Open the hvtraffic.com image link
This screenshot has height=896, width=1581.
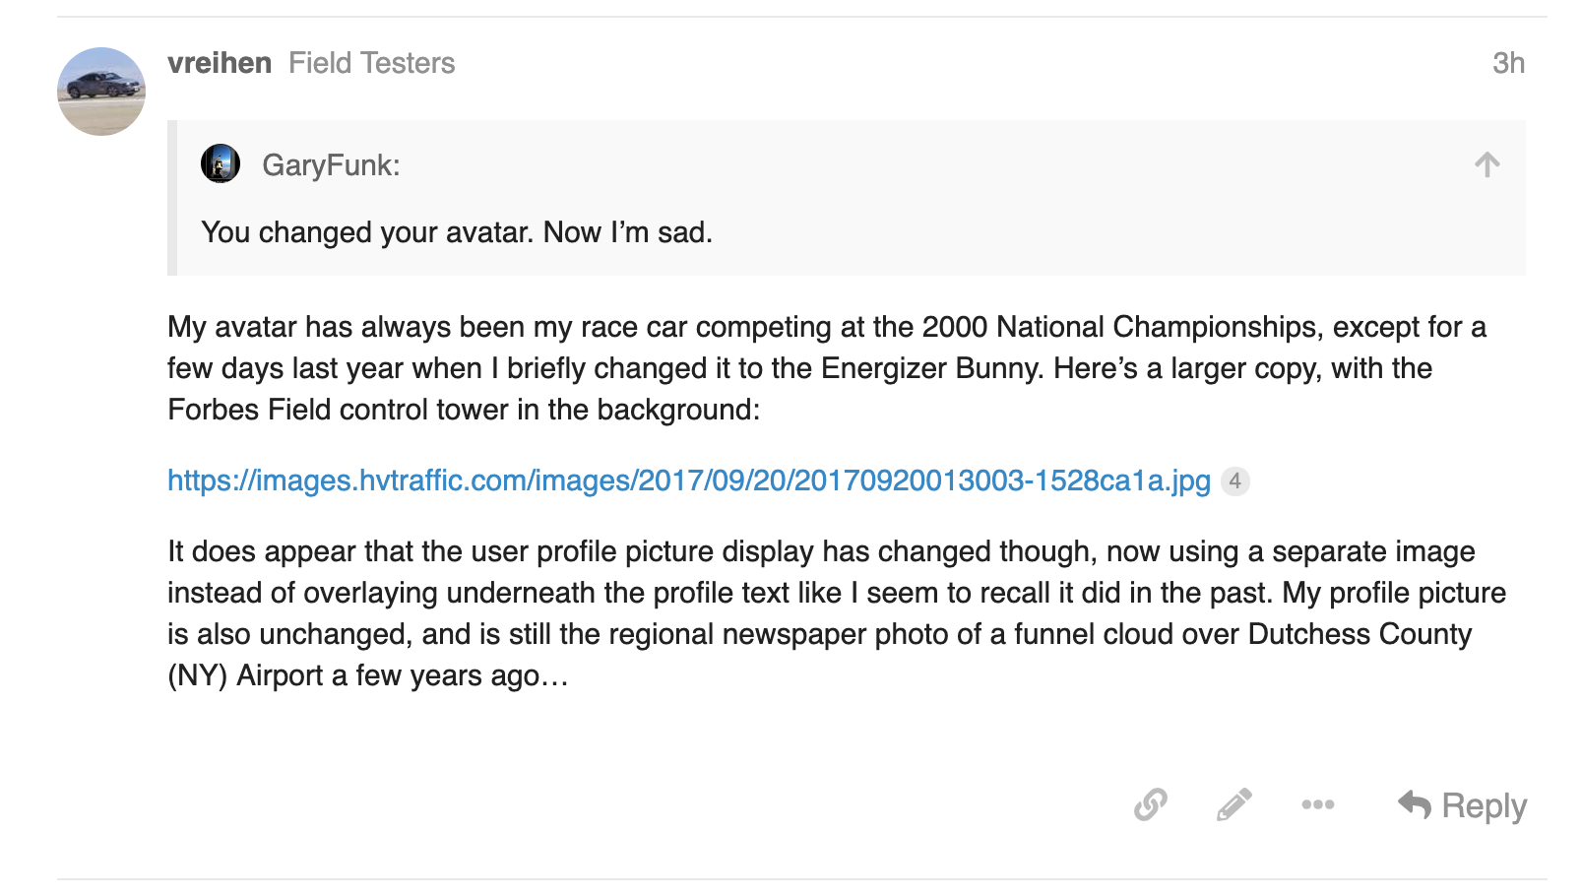click(x=688, y=480)
